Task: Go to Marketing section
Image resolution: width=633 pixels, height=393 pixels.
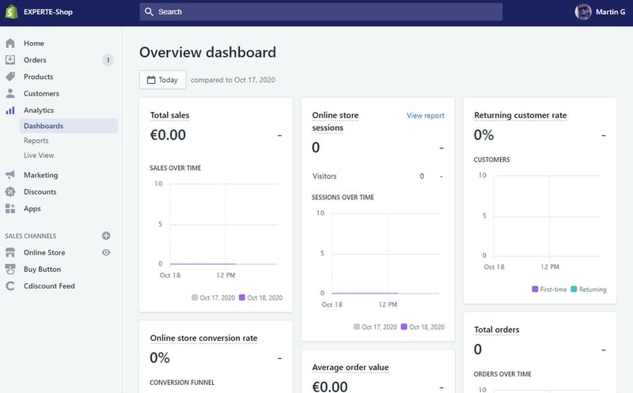Action: point(41,175)
